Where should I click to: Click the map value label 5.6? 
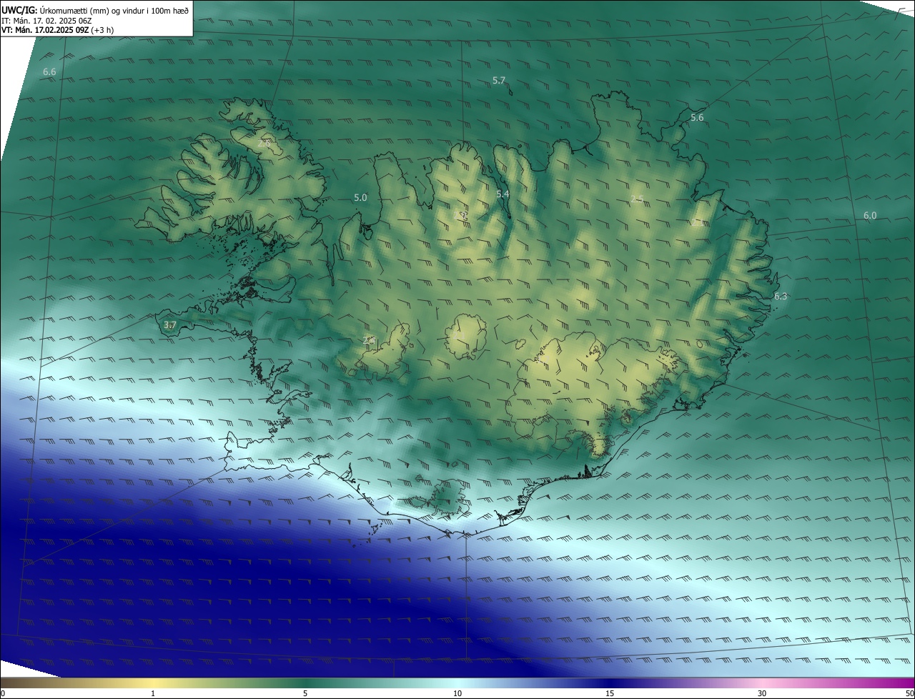point(697,117)
